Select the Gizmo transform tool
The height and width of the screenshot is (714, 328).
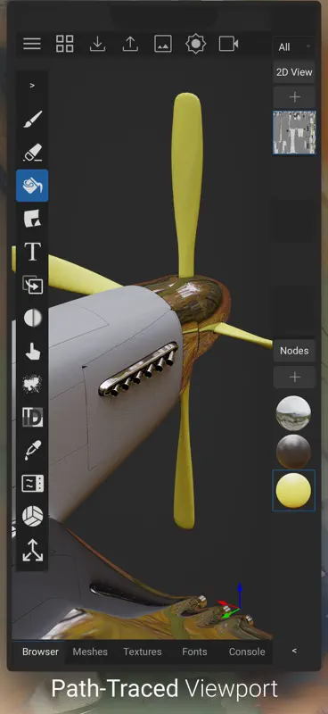[32, 550]
